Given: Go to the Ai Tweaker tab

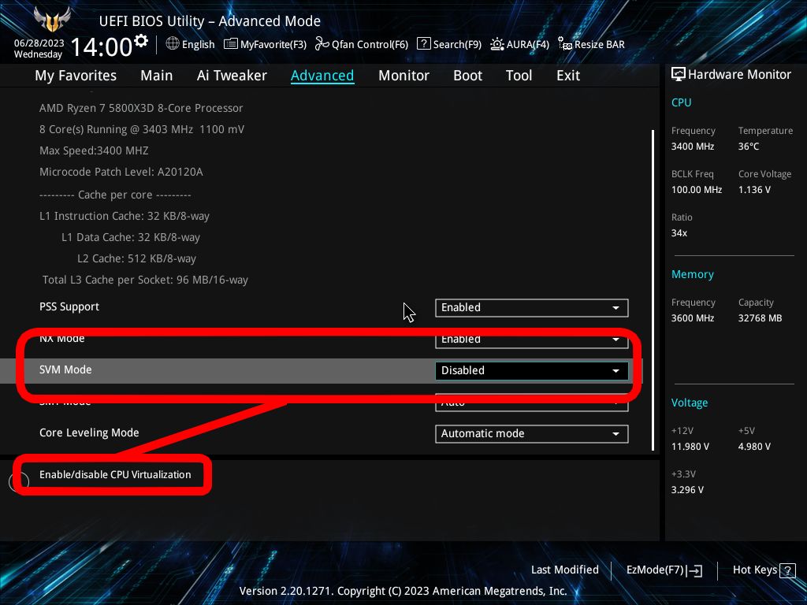Looking at the screenshot, I should 232,76.
